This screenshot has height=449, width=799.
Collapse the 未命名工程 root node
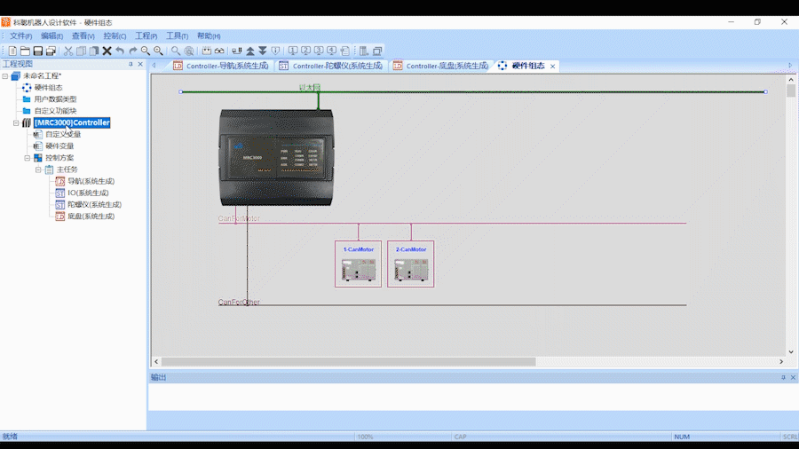click(x=5, y=75)
